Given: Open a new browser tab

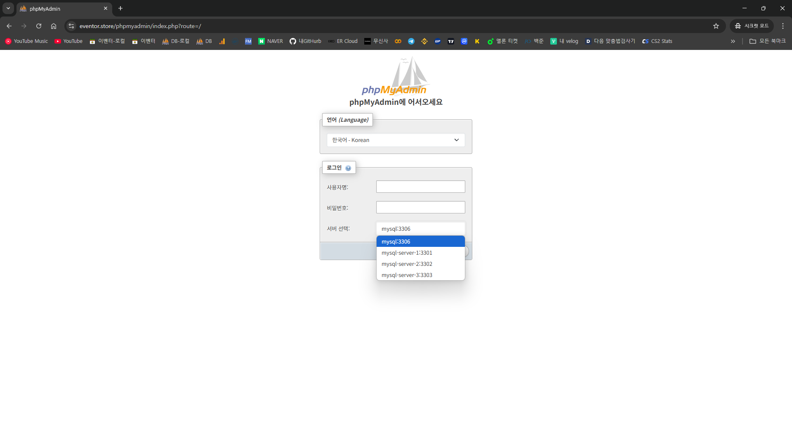Looking at the screenshot, I should [x=120, y=8].
